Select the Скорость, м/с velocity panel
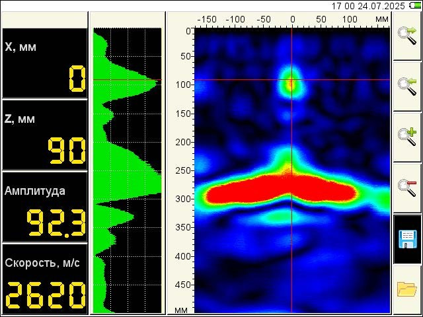Image resolution: width=423 pixels, height=317 pixels. 44,279
